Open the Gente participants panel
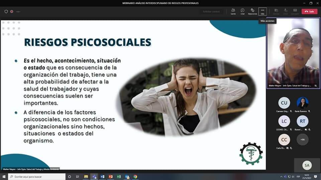The height and width of the screenshot is (180, 321). (233, 11)
